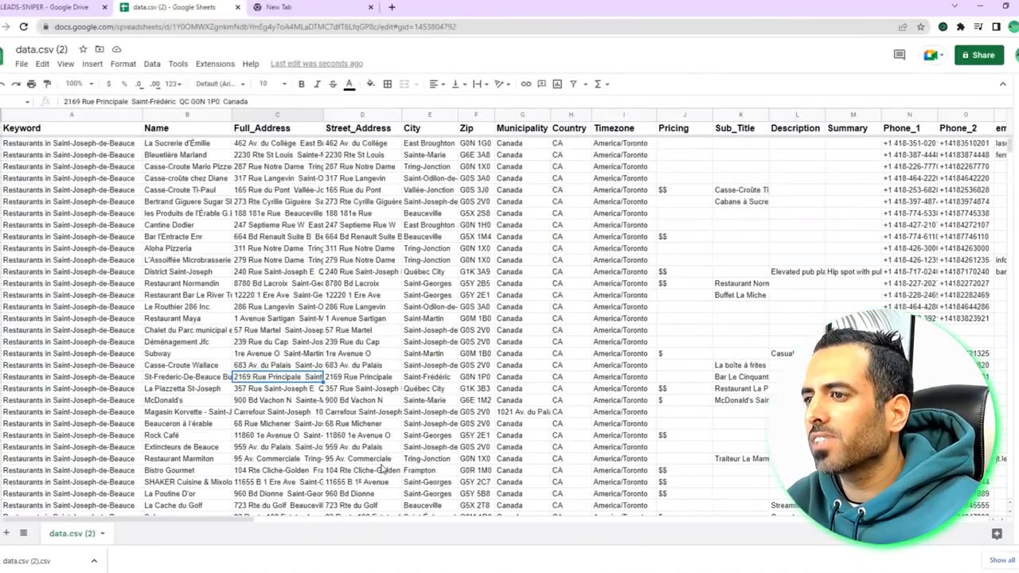1019x573 pixels.
Task: Click the browser address bar URL
Action: click(256, 26)
